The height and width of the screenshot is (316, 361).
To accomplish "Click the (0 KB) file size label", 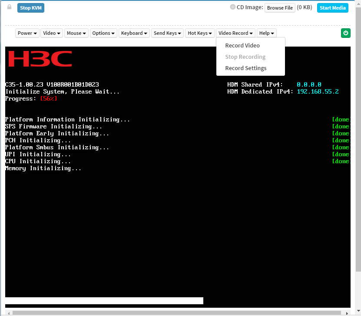I will pos(305,7).
